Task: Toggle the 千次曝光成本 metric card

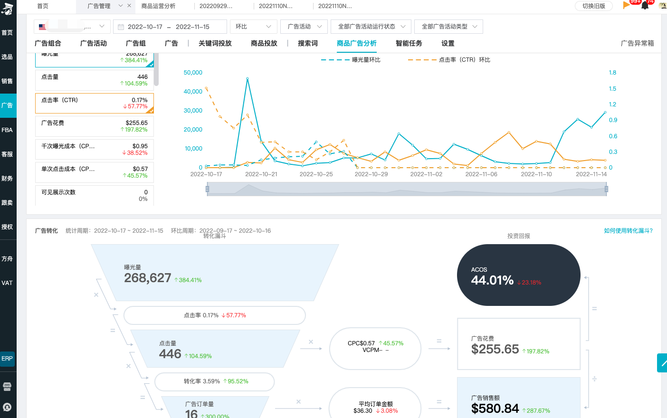Action: coord(95,149)
